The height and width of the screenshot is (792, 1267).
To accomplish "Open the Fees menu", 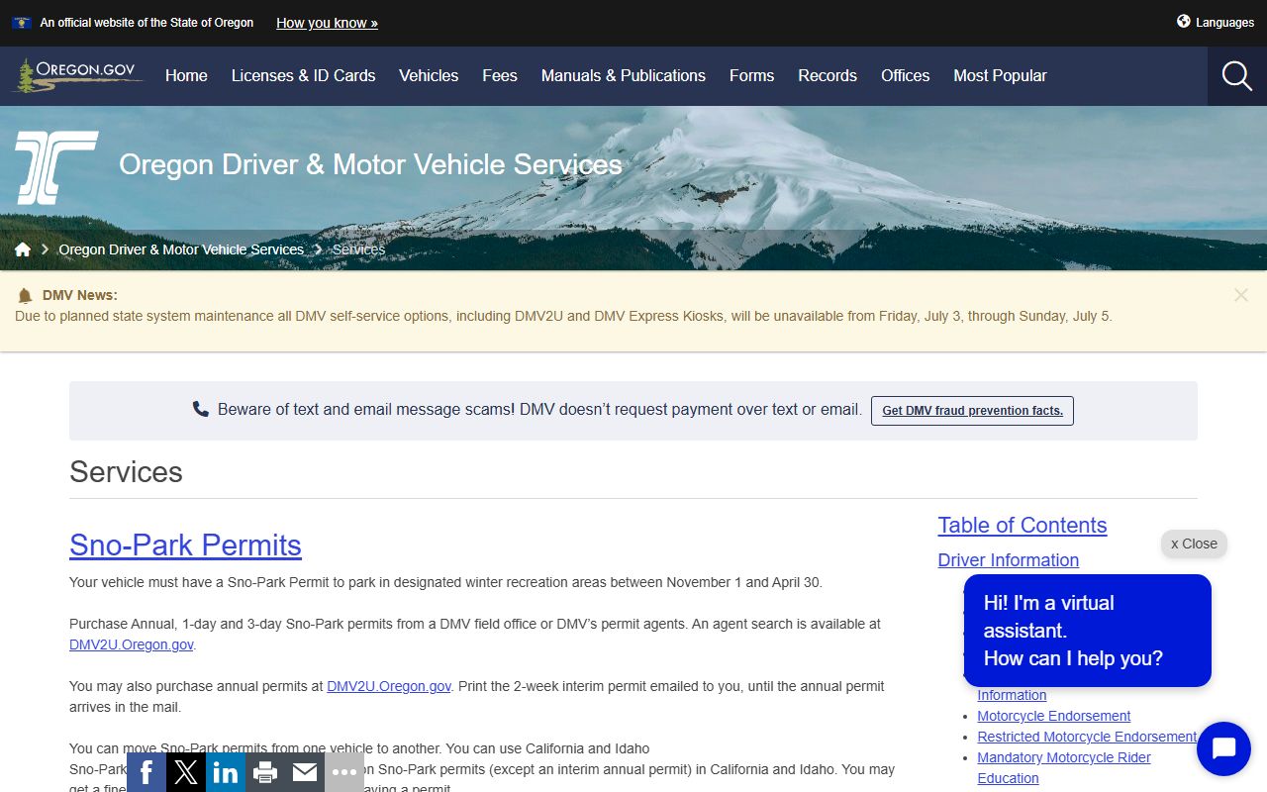I will tap(500, 76).
